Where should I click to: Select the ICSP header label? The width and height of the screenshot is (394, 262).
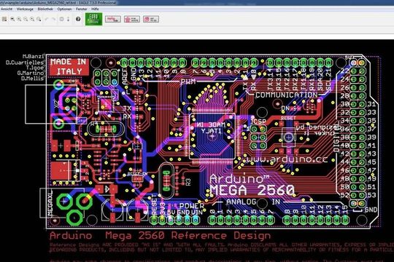[x=258, y=122]
